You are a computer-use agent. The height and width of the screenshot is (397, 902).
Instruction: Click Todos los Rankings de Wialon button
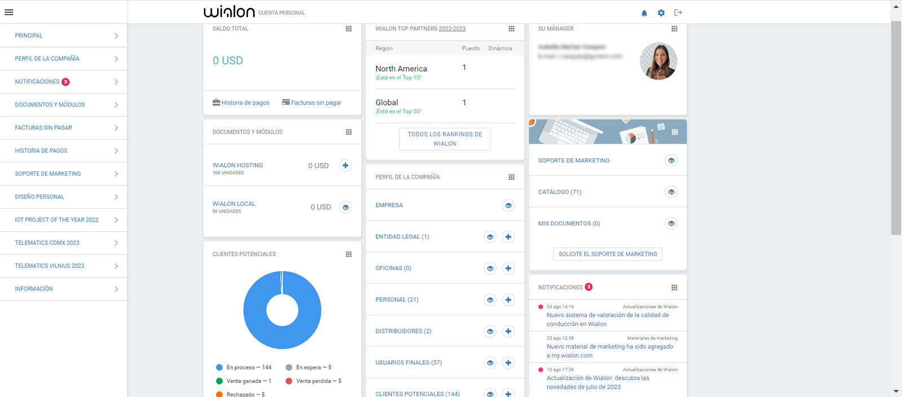point(445,139)
